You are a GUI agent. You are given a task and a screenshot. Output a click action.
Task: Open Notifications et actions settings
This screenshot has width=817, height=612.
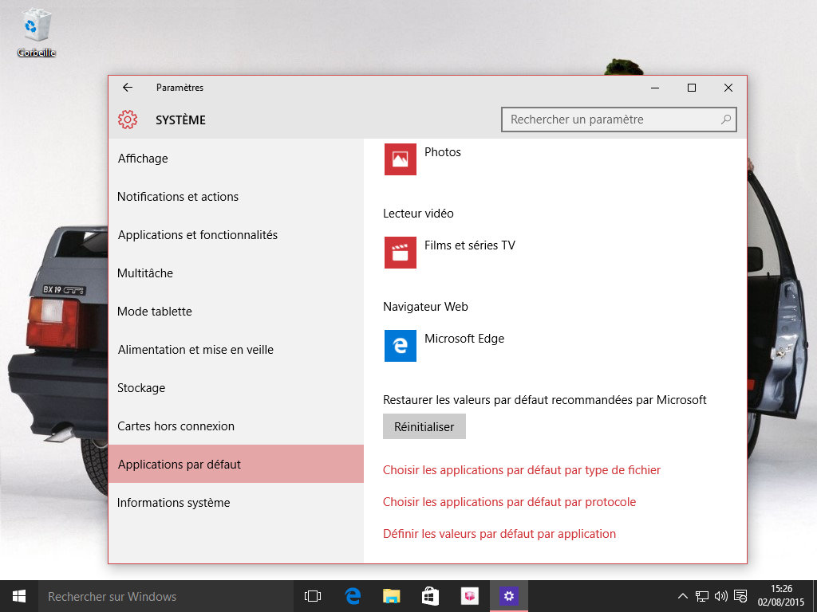[178, 197]
